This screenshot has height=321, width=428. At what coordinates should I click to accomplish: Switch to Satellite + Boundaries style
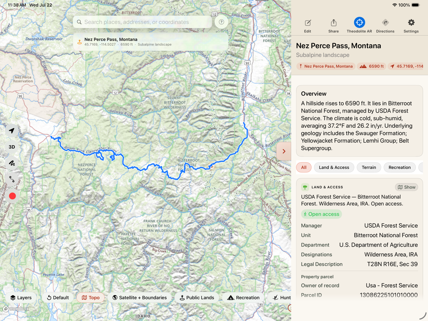pyautogui.click(x=140, y=297)
